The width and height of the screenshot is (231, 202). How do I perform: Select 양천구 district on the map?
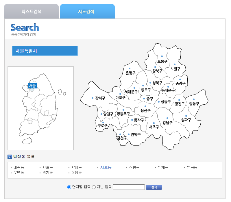click(108, 114)
